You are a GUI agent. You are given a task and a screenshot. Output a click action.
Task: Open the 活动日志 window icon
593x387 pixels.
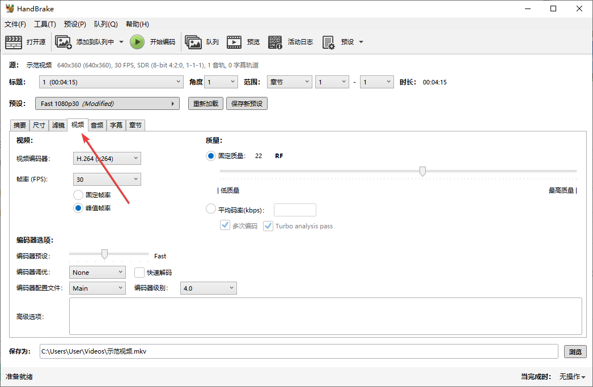[x=276, y=41]
